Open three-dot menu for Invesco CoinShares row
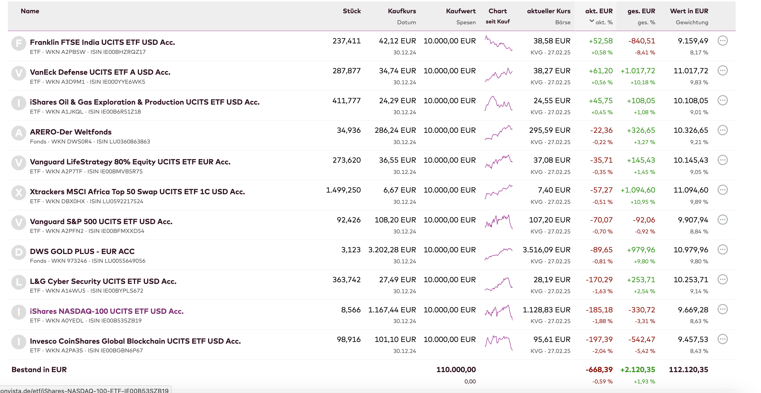Viewport: 761px width, 393px height. tap(722, 339)
